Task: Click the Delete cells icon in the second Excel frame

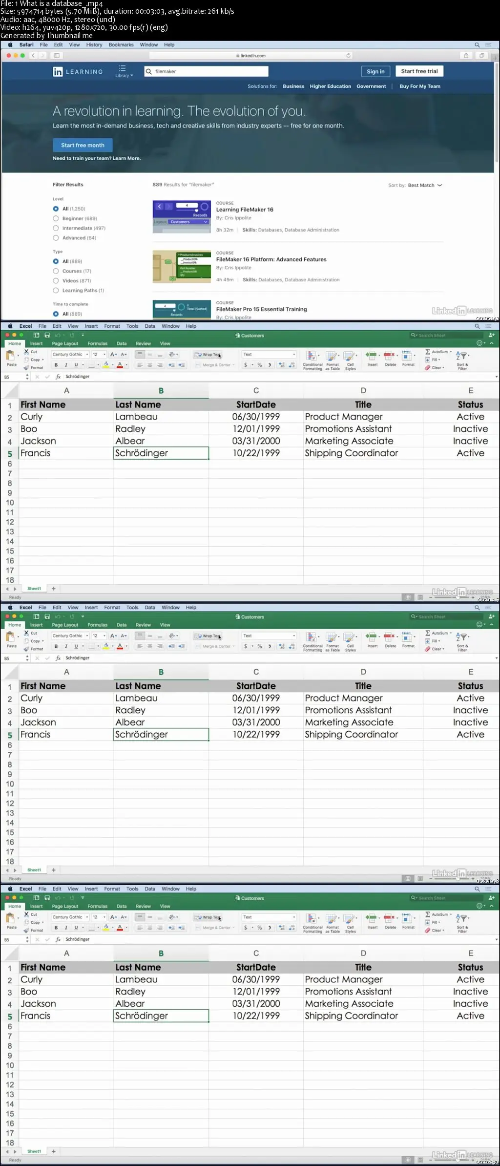Action: (390, 637)
